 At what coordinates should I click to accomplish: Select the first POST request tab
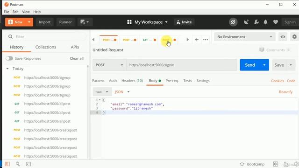coord(109,40)
